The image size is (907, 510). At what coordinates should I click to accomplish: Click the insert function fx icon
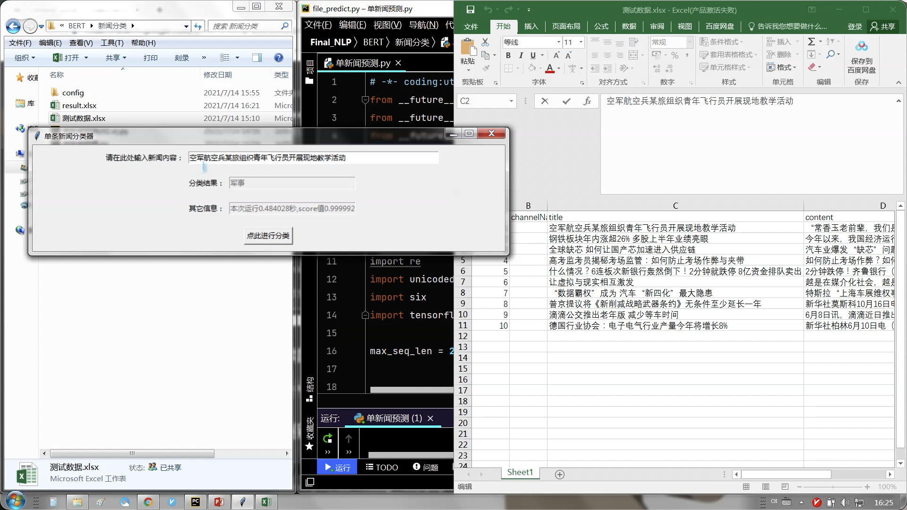(587, 101)
